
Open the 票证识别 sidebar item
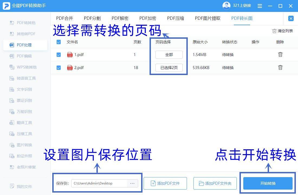tap(21, 100)
